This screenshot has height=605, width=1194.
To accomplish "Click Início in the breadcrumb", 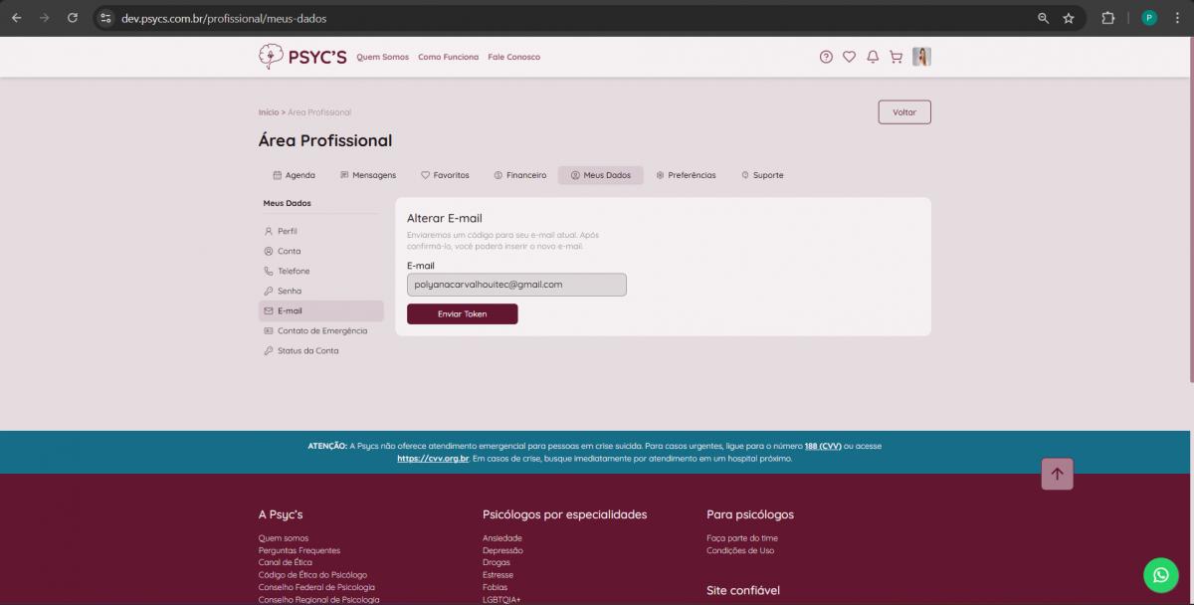I will 268,112.
